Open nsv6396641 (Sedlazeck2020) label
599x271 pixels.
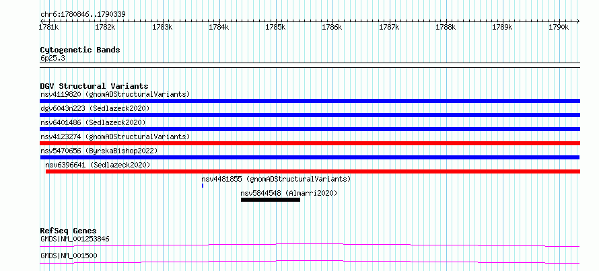click(x=98, y=165)
